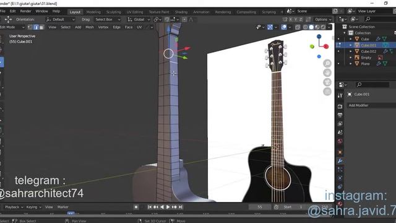Open Object properties tab icon
Viewport: 396px width, 223px height.
point(340,152)
